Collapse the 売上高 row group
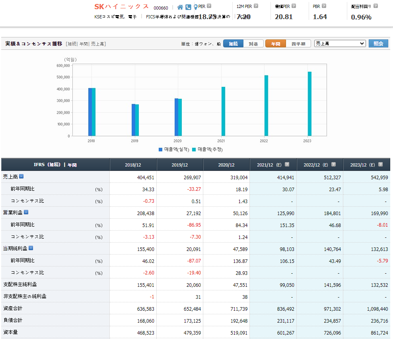Viewport: 393px width, 339px height. (21, 176)
